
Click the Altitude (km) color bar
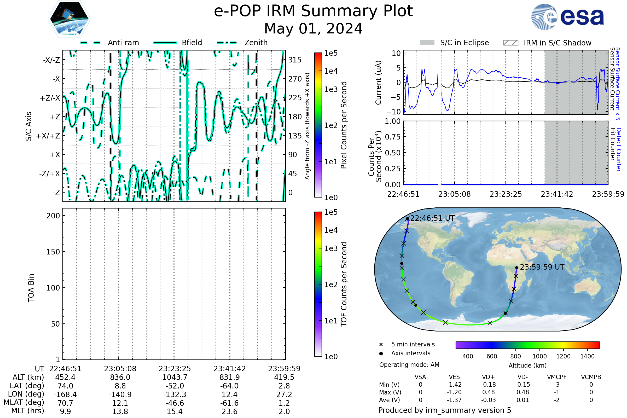(x=527, y=345)
